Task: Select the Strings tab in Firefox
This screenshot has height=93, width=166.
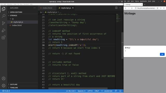Action: click(x=133, y=5)
